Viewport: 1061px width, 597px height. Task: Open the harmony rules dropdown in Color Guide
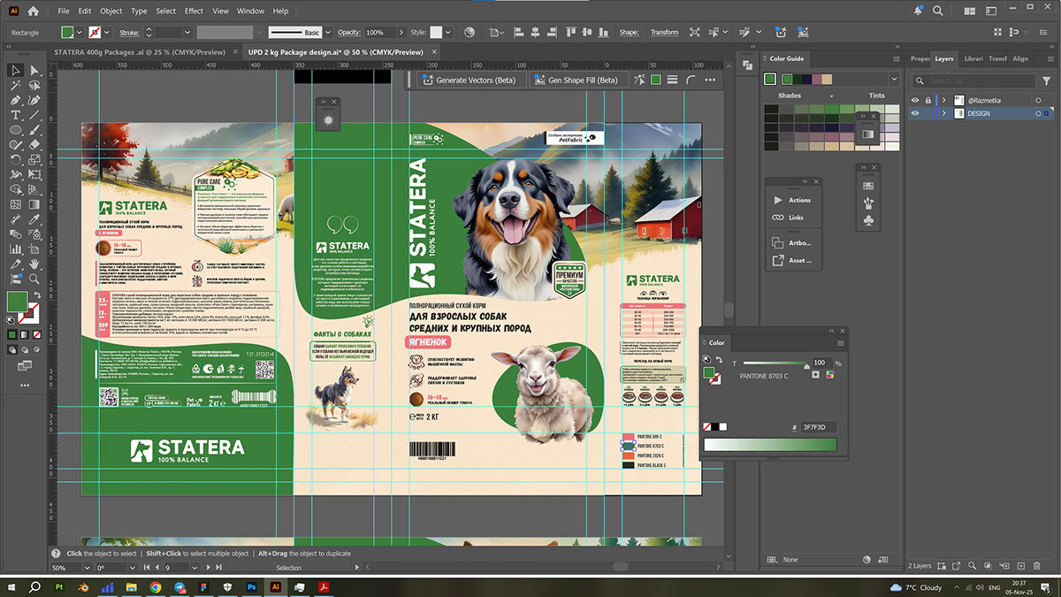tap(894, 80)
